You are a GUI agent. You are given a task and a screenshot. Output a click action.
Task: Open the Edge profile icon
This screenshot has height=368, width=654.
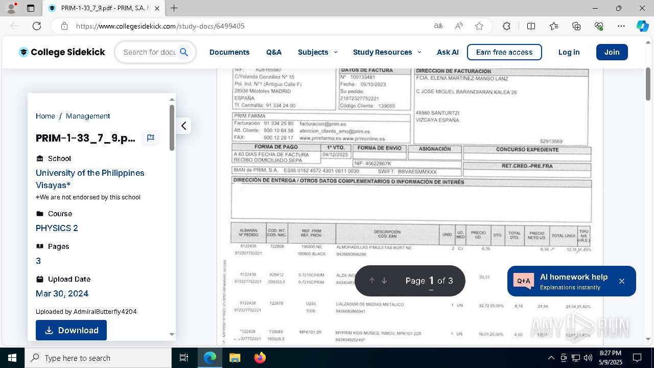pos(11,8)
